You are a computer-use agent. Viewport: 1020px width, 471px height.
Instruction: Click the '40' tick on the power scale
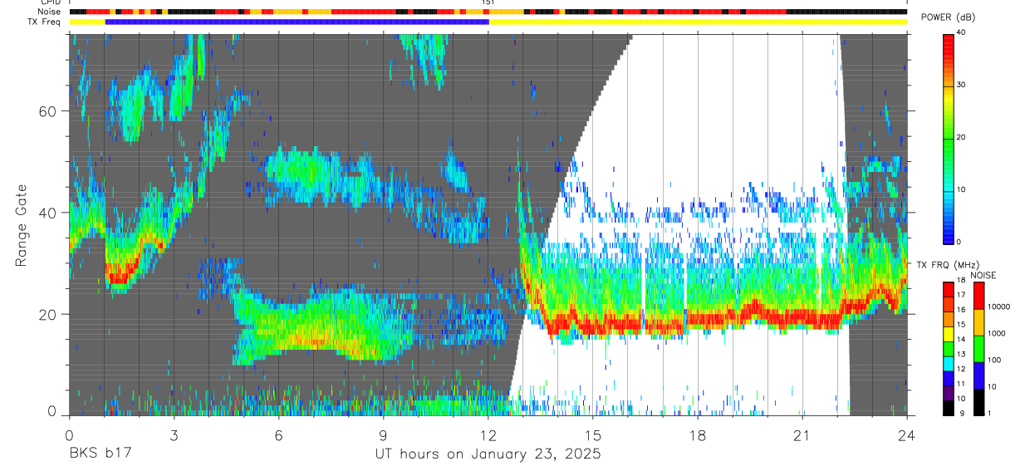pos(962,33)
